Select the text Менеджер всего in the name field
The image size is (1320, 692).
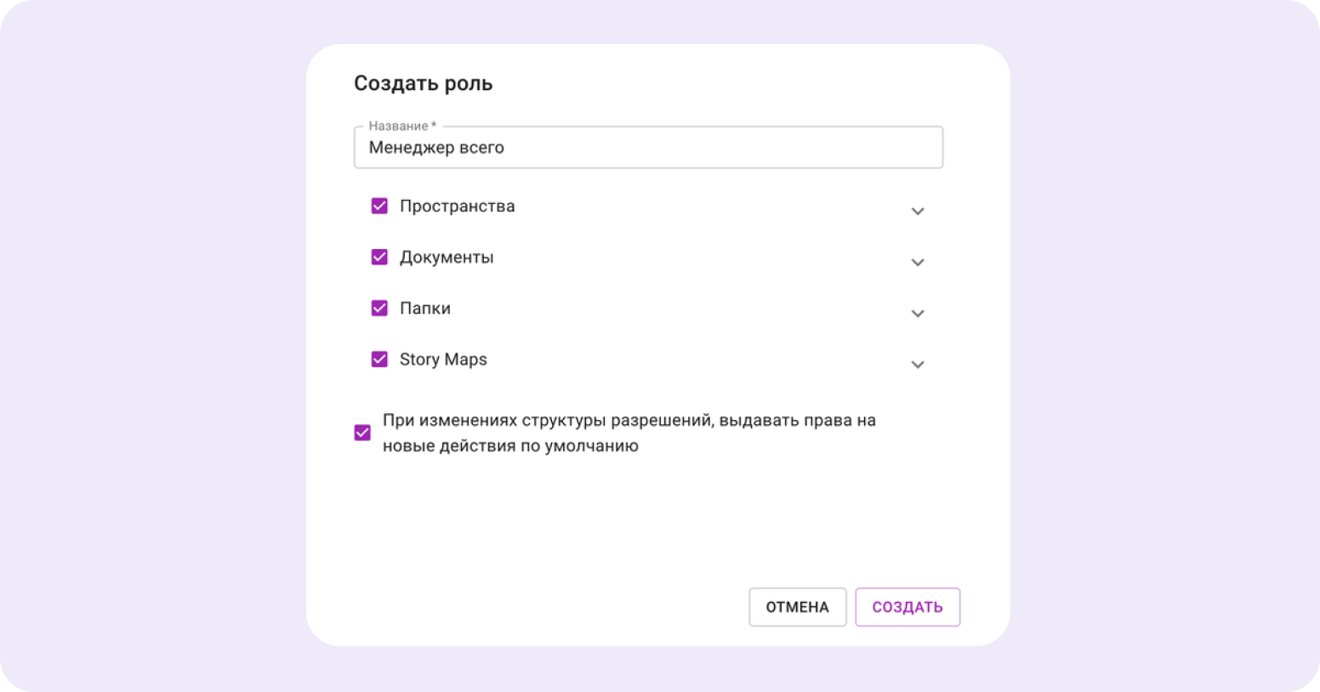click(x=437, y=147)
